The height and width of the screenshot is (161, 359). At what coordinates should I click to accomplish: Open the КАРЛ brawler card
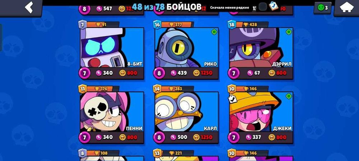[x=187, y=112]
